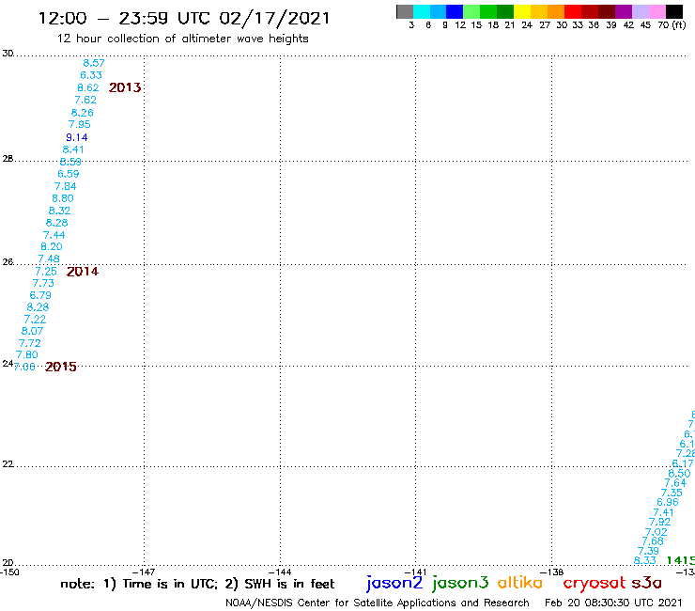Select the yellow 21-24 ft legend swatch
The width and height of the screenshot is (695, 611).
(x=522, y=11)
